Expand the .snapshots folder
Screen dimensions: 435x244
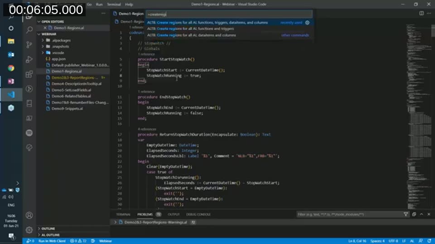pyautogui.click(x=43, y=47)
